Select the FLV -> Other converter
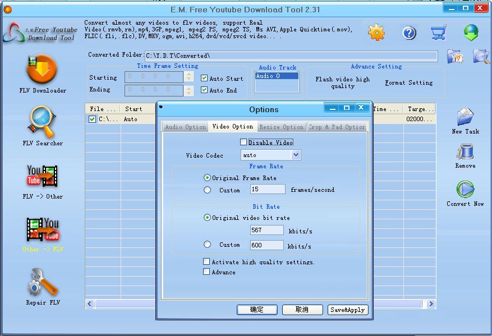This screenshot has height=336, width=492. pos(43,176)
